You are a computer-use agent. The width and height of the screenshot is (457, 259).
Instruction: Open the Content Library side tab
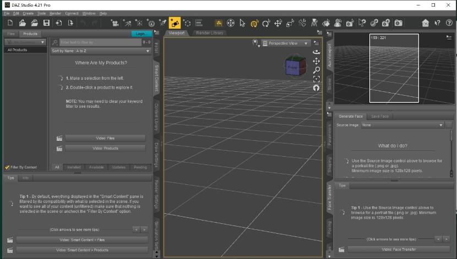(156, 117)
